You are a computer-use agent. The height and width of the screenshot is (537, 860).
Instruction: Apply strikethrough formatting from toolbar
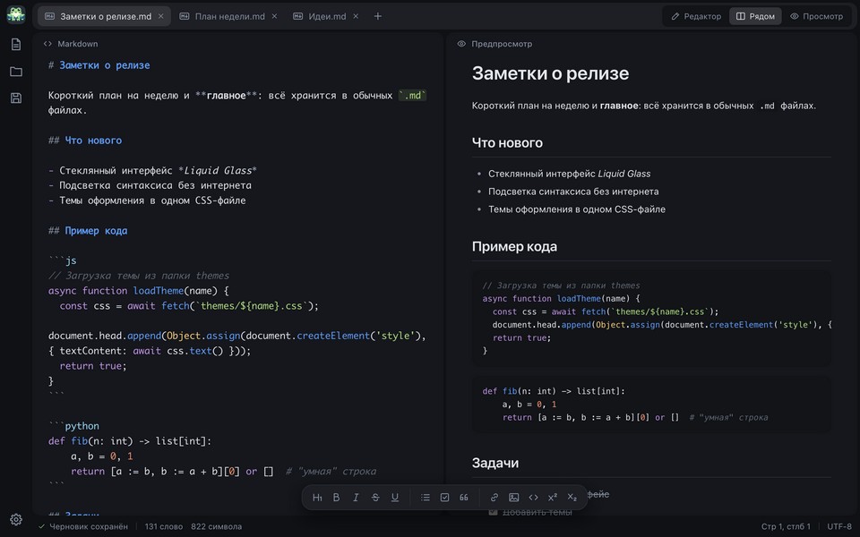click(x=375, y=498)
